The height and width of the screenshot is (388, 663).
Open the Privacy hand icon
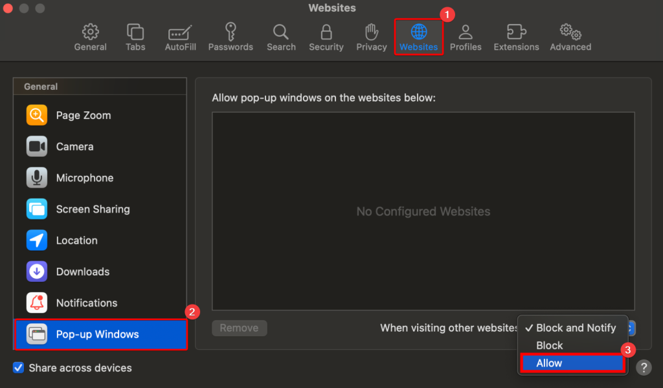pyautogui.click(x=371, y=36)
